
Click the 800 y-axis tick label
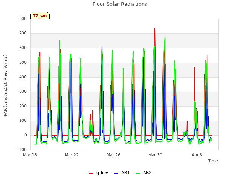(x=23, y=19)
